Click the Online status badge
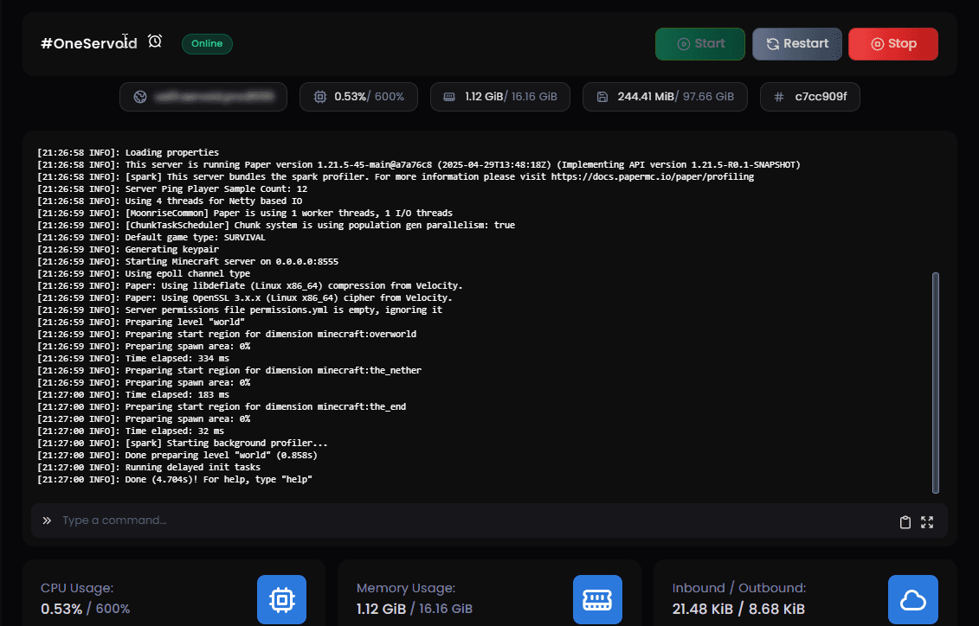This screenshot has width=979, height=626. pos(207,43)
